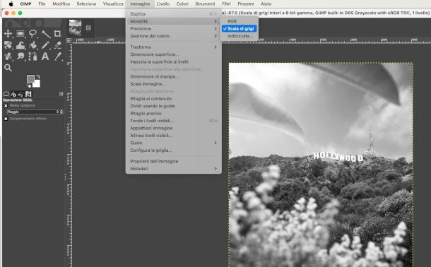Select the Crop tool

(57, 33)
